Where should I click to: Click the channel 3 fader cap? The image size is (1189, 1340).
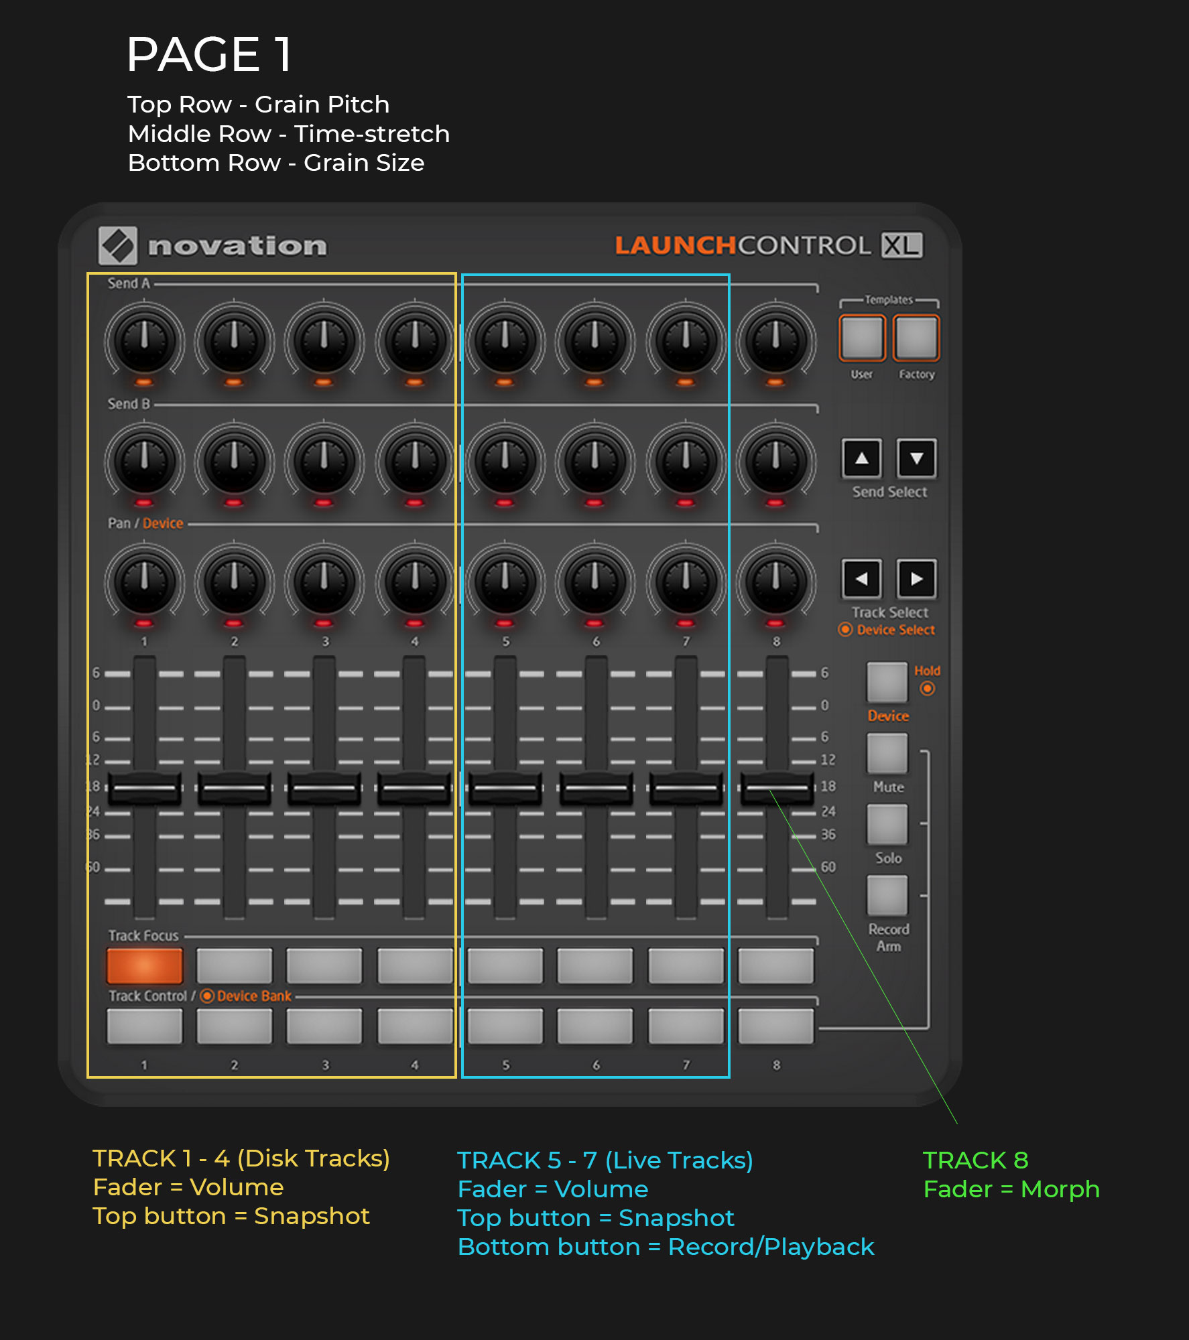pos(324,789)
